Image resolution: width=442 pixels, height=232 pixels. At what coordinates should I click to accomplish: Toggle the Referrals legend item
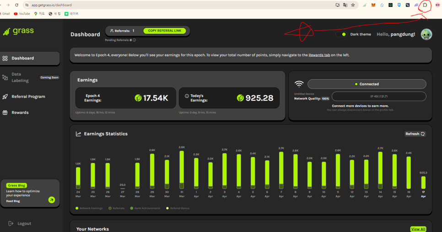pyautogui.click(x=116, y=208)
